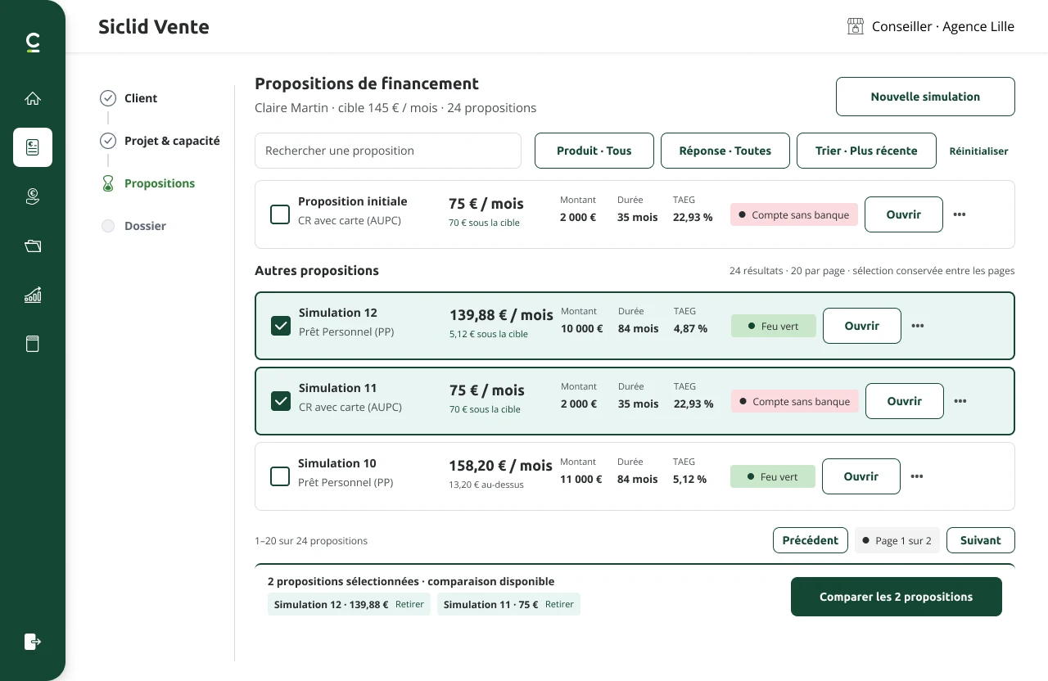Viewport: 1048px width, 681px height.
Task: Click 1–20 sur 24 propositions text
Action: click(311, 541)
